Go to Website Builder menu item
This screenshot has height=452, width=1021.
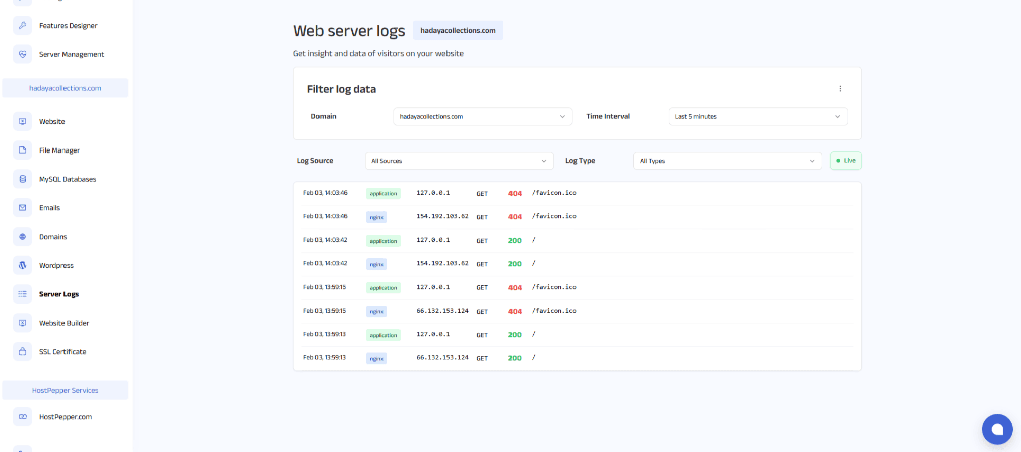tap(64, 323)
